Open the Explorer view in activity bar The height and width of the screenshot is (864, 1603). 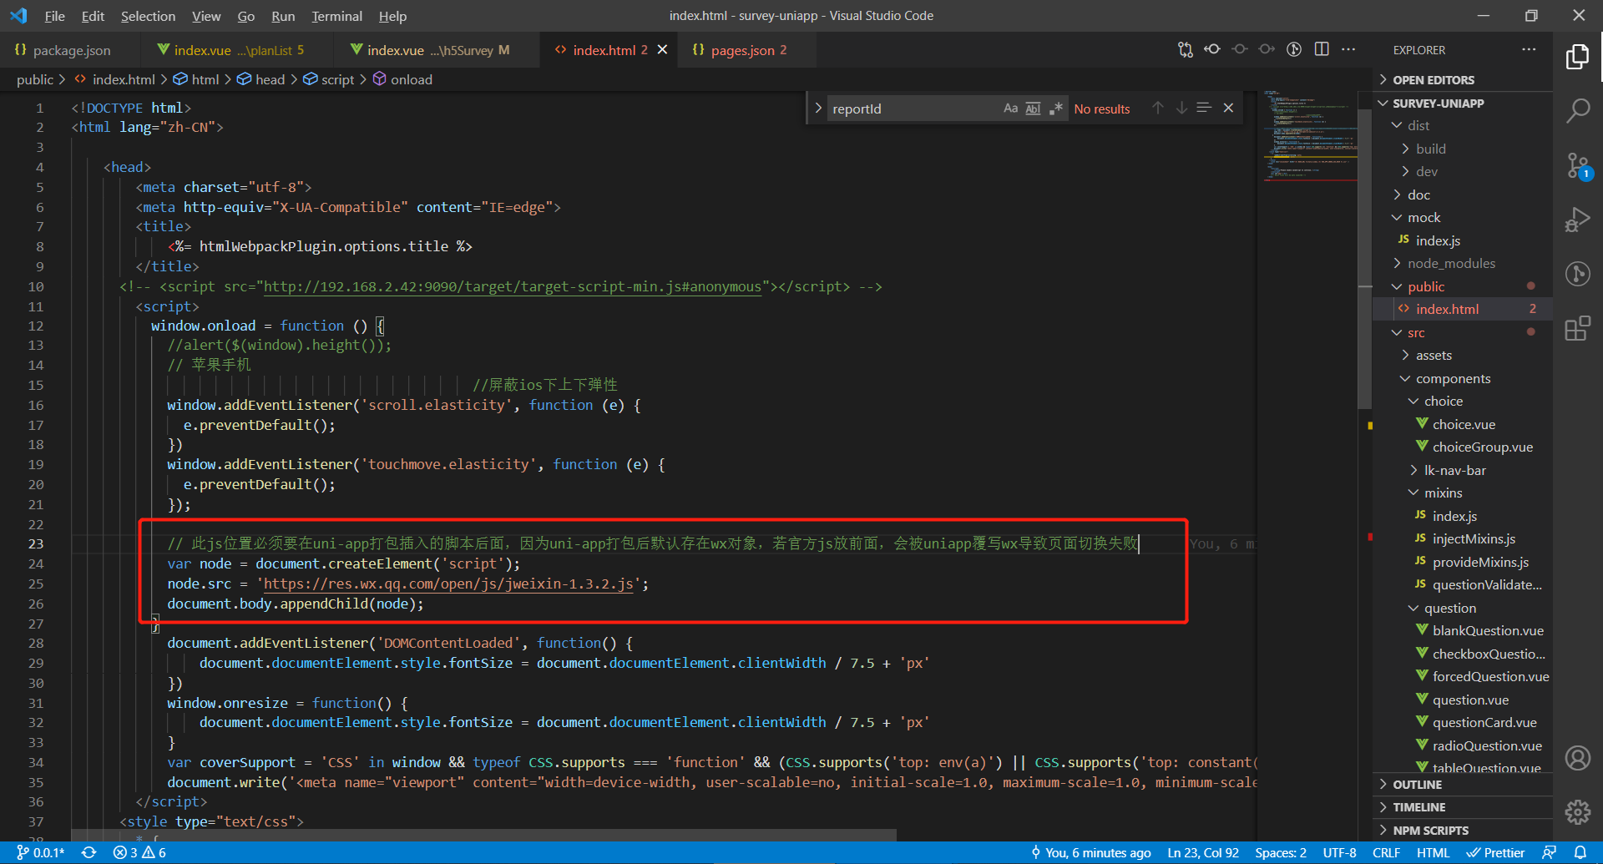1577,57
